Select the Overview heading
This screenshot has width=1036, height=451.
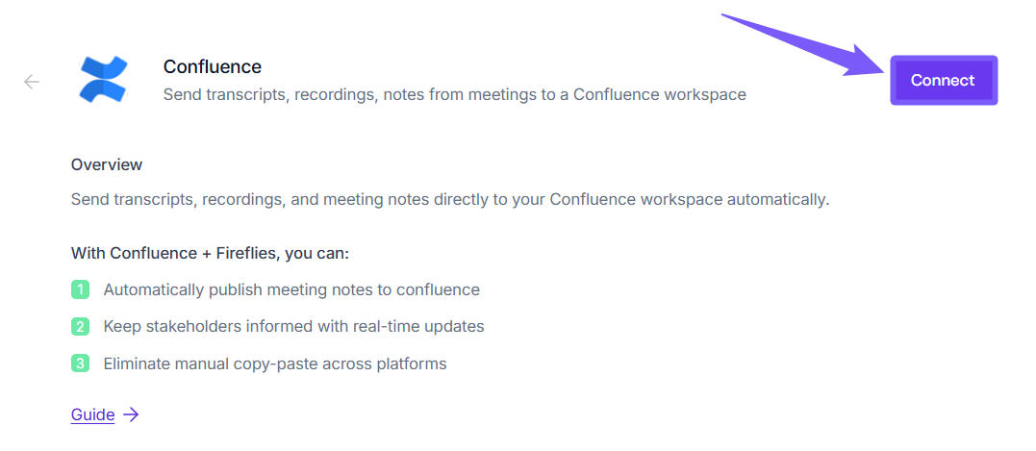coord(107,164)
